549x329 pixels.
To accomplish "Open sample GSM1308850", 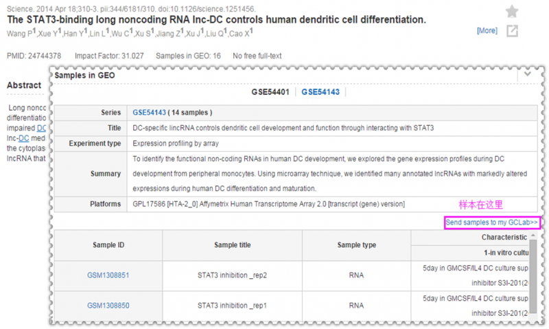I will click(106, 305).
